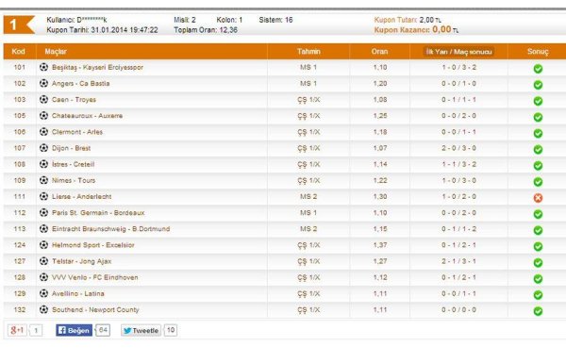
Task: Click the tweet count bubble 10
Action: pyautogui.click(x=171, y=330)
